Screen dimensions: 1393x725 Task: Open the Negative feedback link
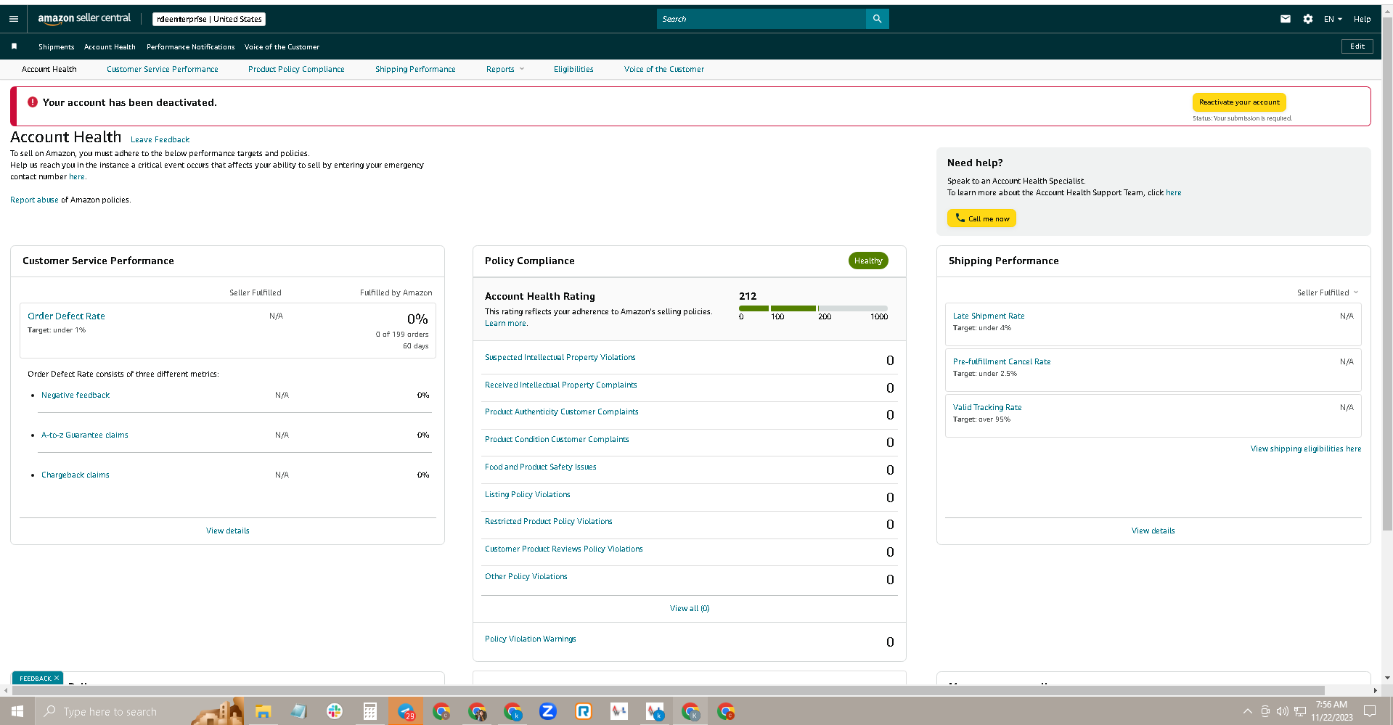pos(75,395)
